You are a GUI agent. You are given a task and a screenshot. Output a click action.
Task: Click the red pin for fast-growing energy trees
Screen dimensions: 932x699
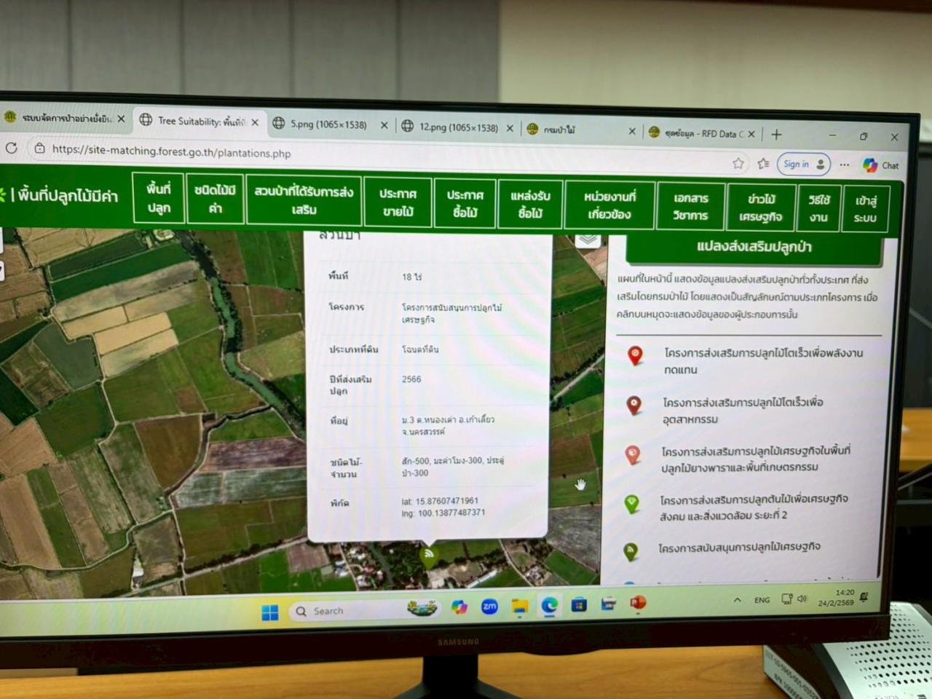pyautogui.click(x=636, y=355)
